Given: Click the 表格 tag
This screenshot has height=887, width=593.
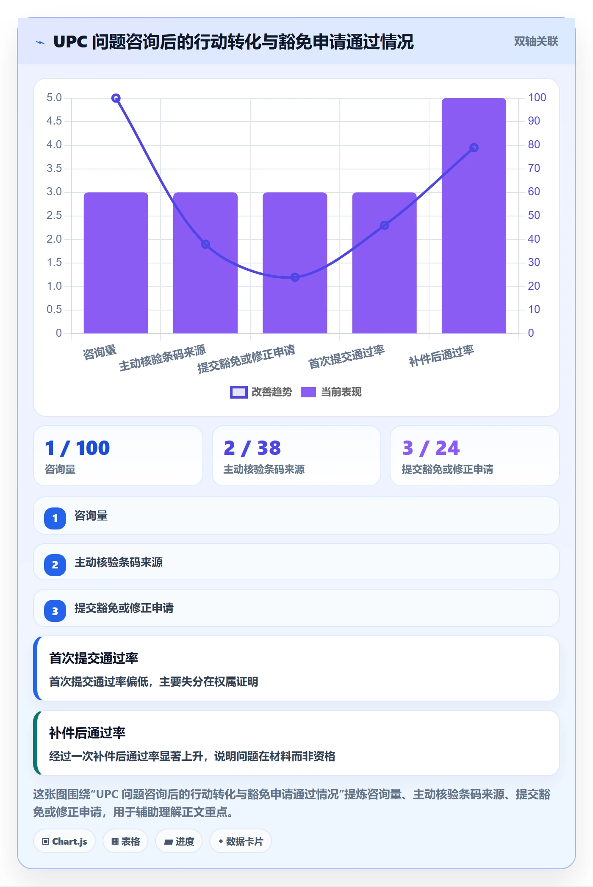Looking at the screenshot, I should 125,841.
